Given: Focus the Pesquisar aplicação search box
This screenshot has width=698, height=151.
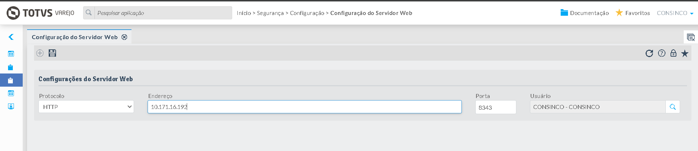Looking at the screenshot, I should tap(163, 13).
